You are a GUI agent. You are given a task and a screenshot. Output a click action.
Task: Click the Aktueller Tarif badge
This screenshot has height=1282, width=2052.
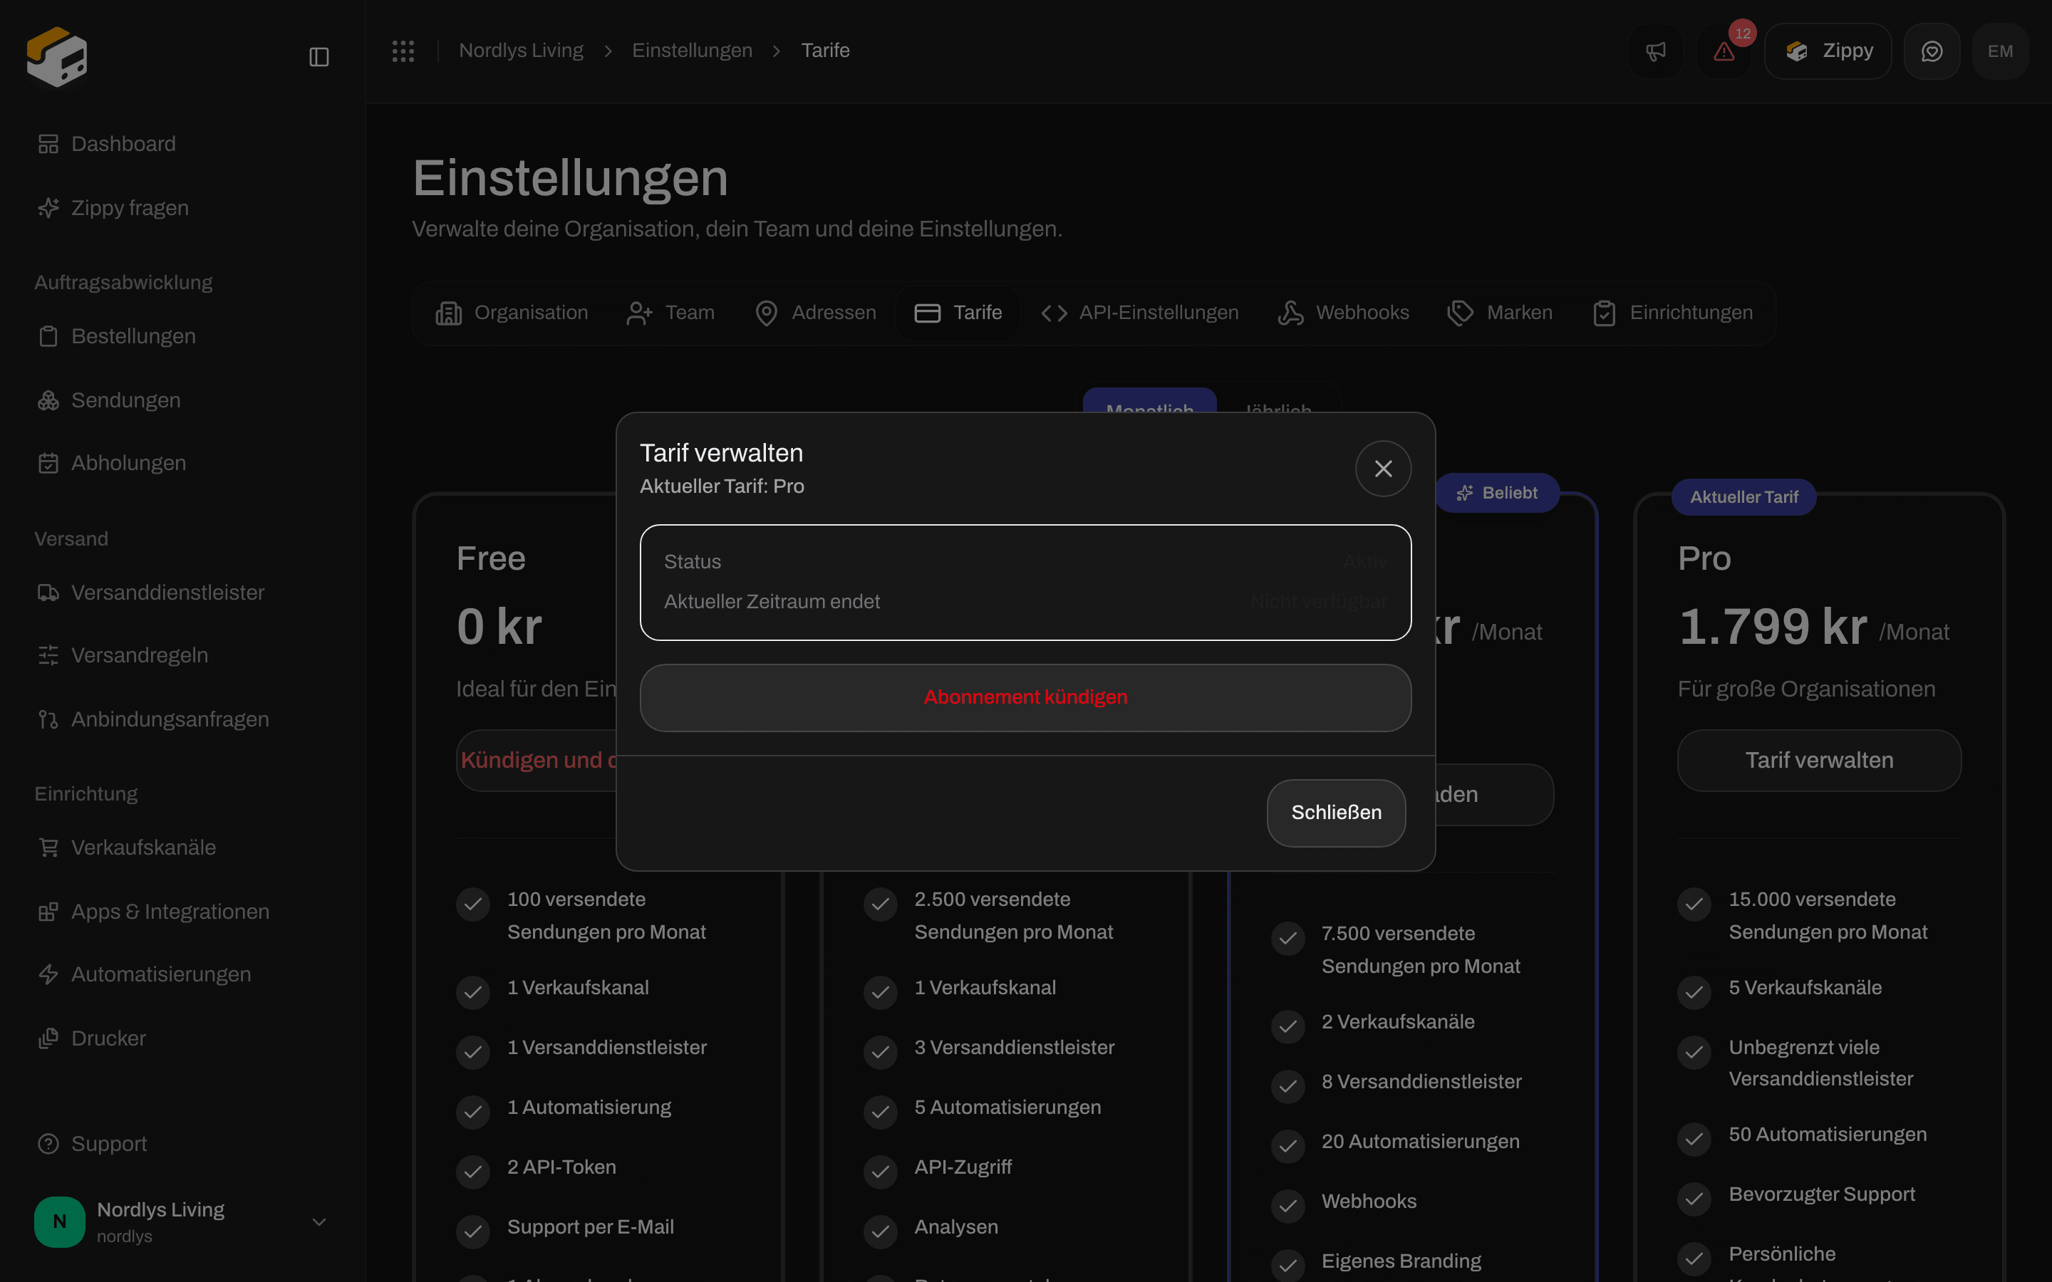point(1743,497)
